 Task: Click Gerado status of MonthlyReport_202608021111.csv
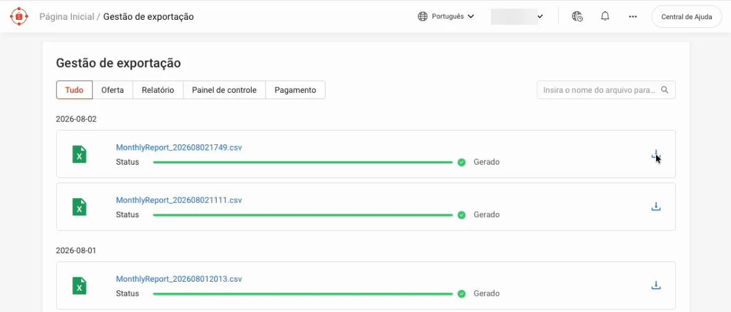point(487,215)
